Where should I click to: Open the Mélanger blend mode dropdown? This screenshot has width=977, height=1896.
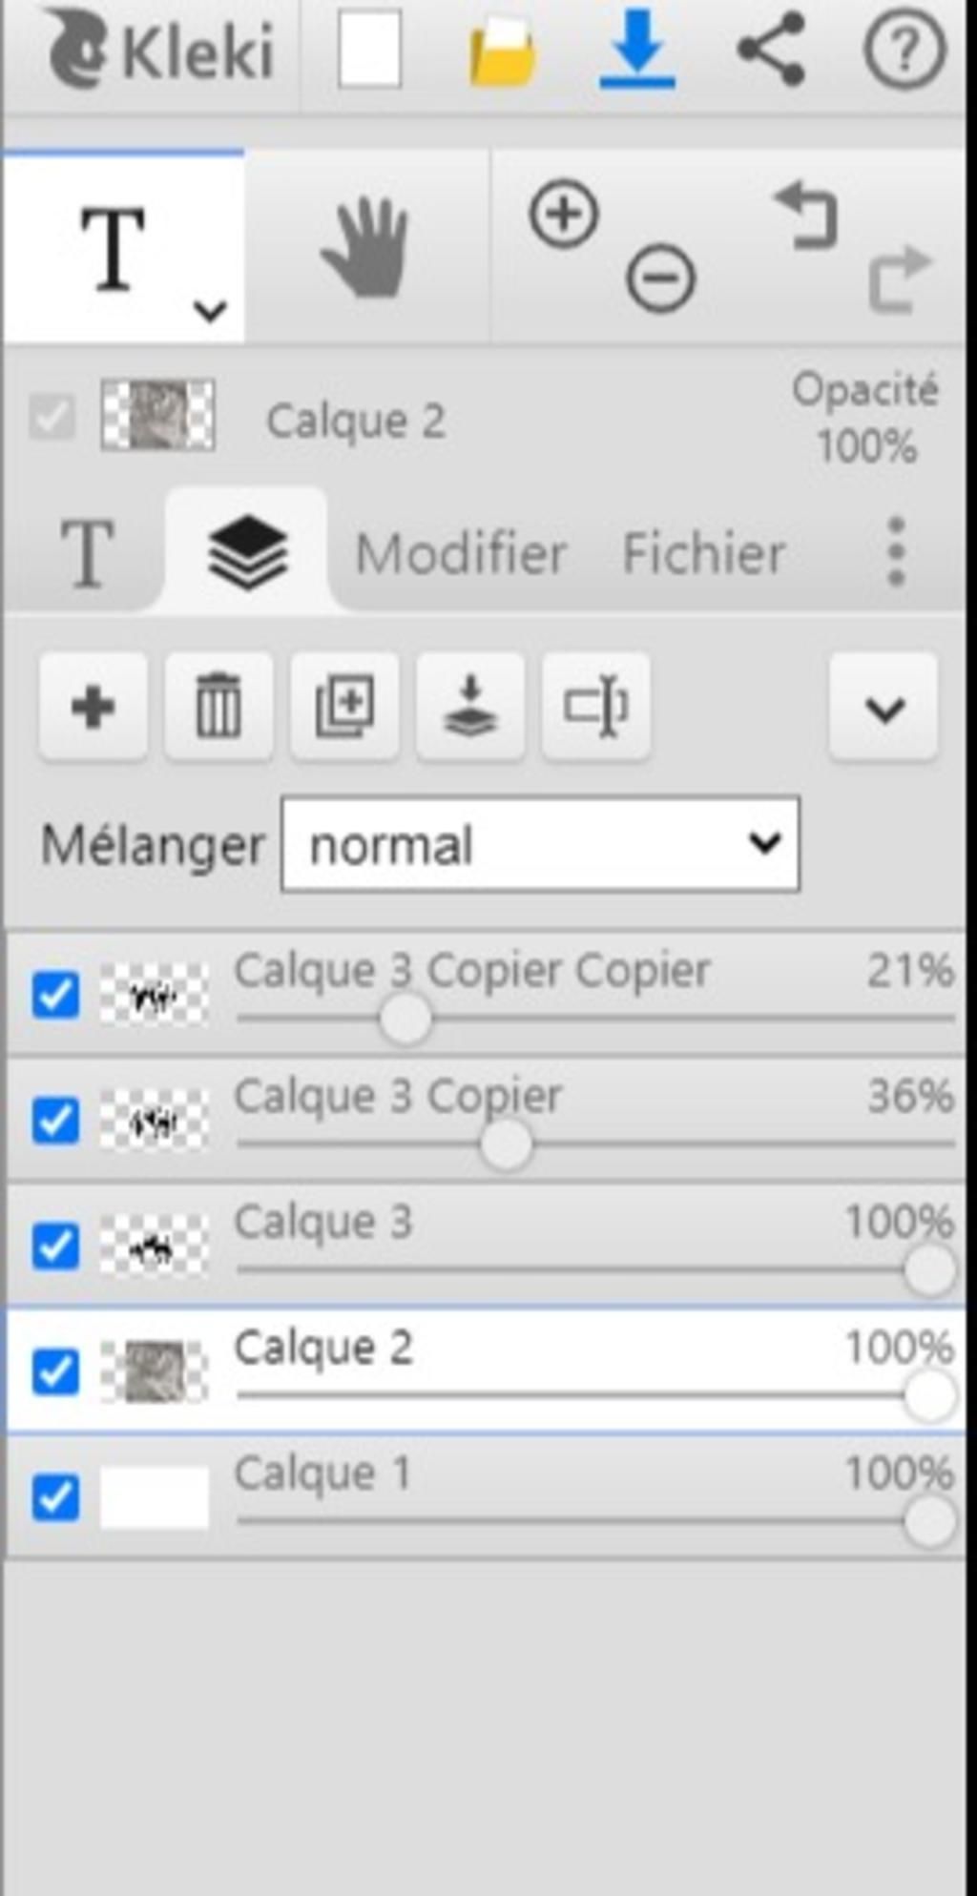(x=540, y=845)
